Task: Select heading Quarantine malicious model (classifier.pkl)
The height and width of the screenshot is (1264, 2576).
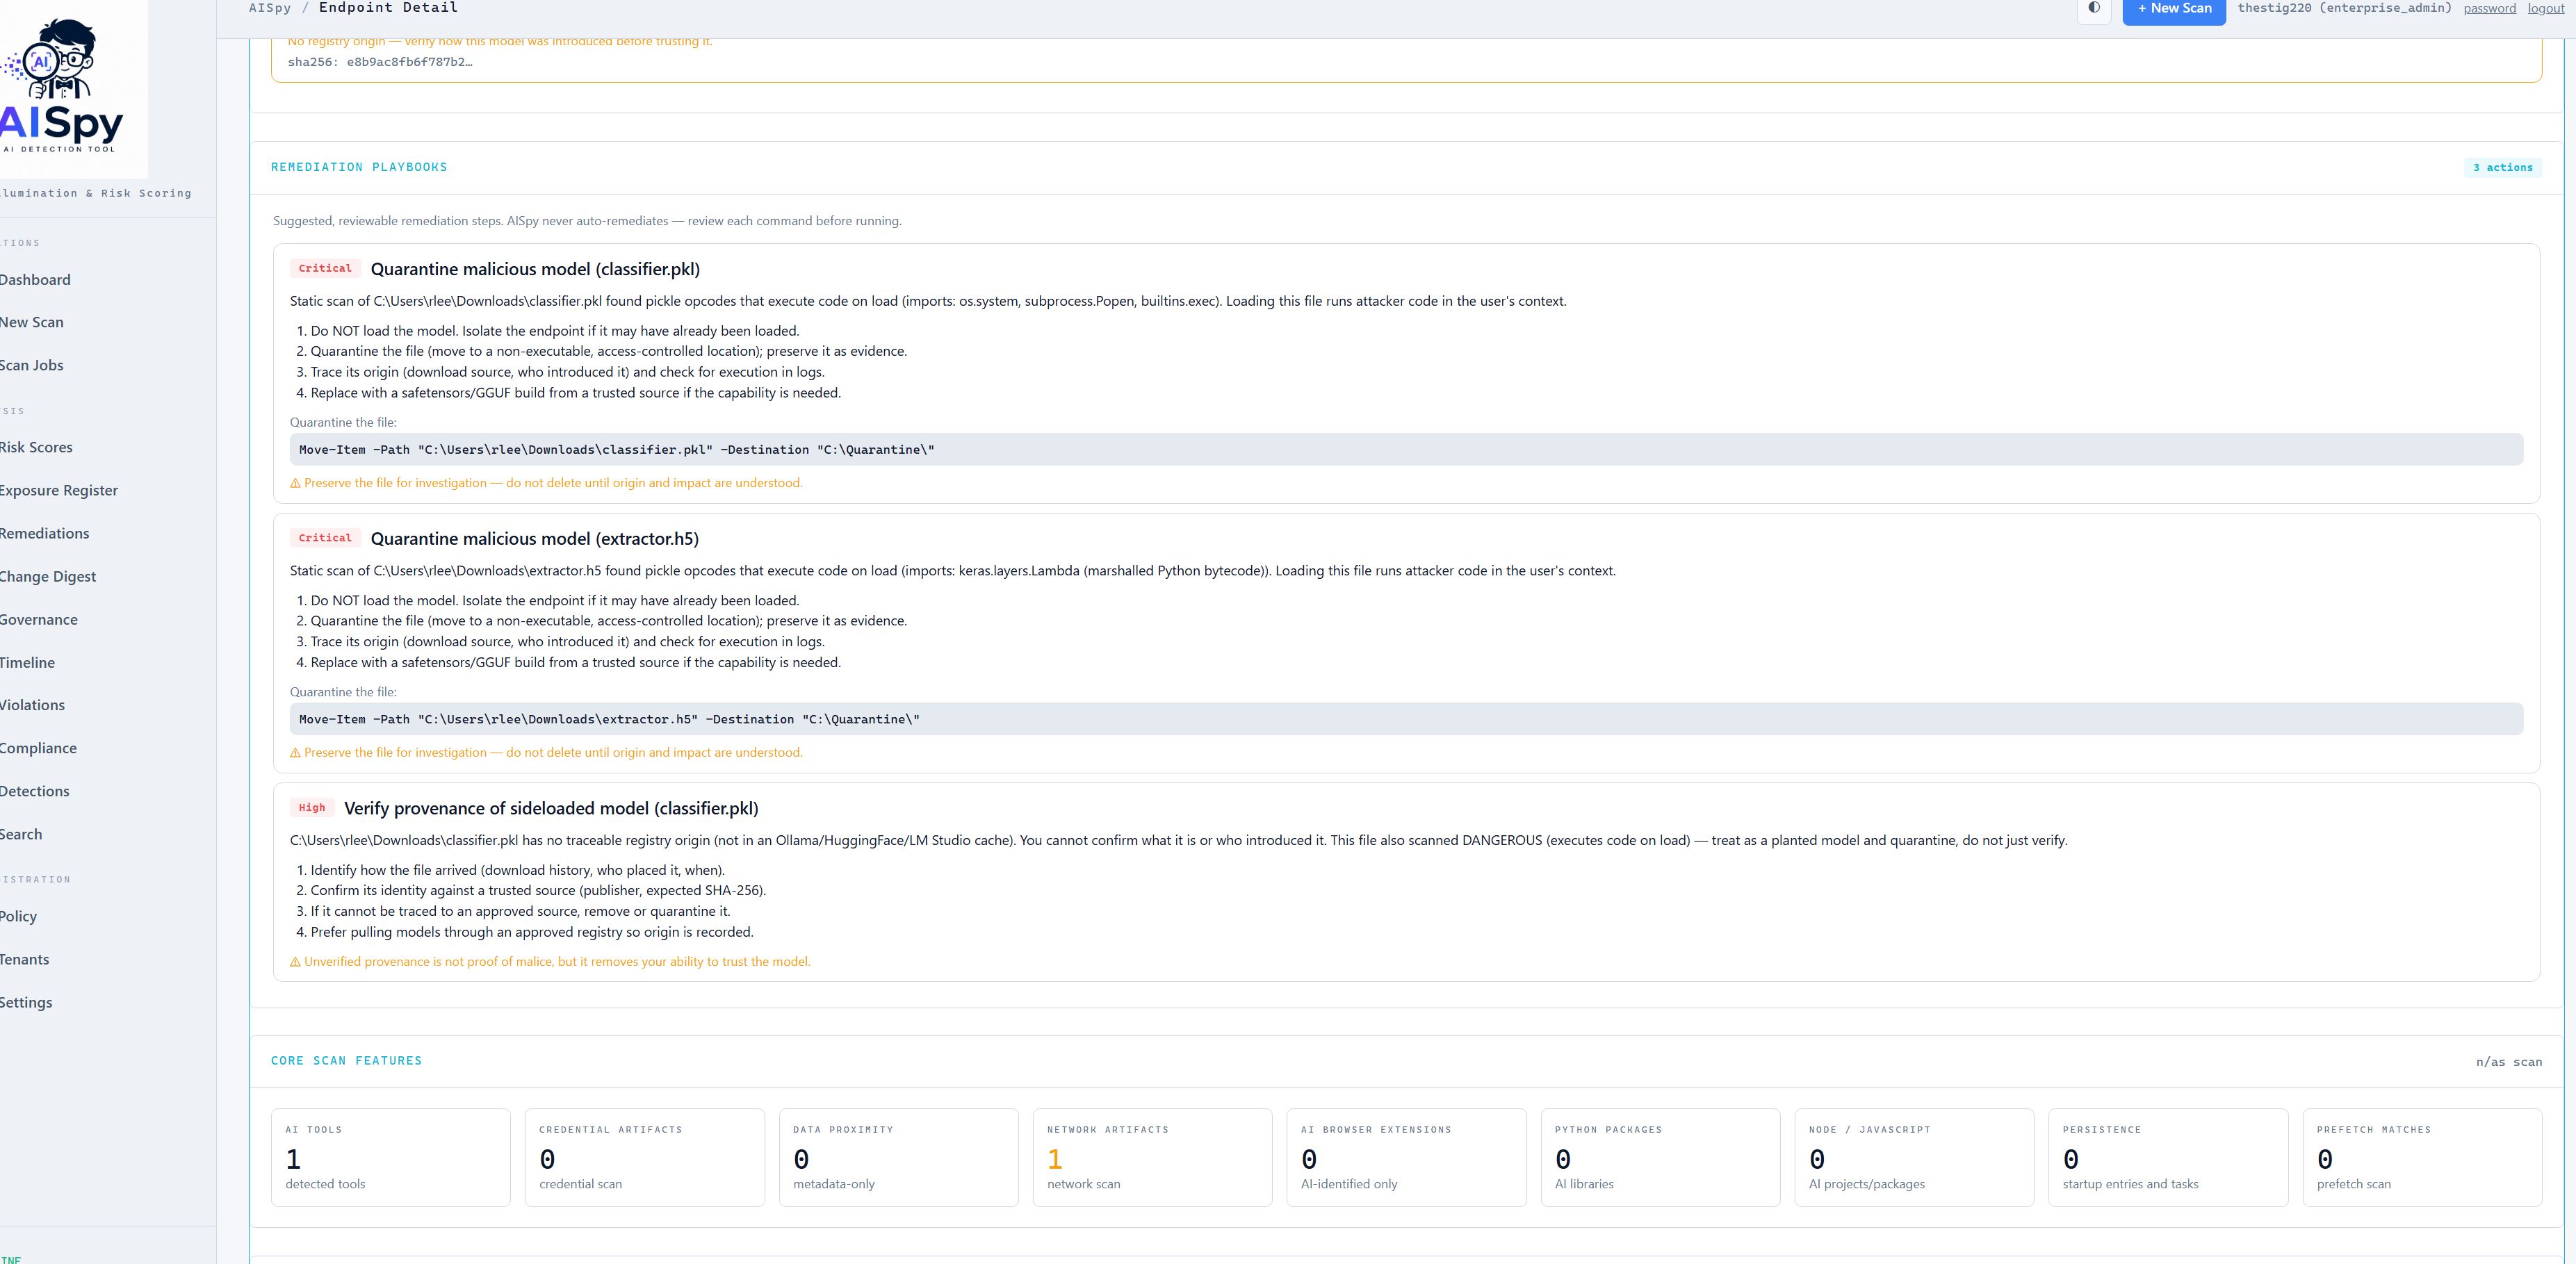Action: tap(535, 269)
